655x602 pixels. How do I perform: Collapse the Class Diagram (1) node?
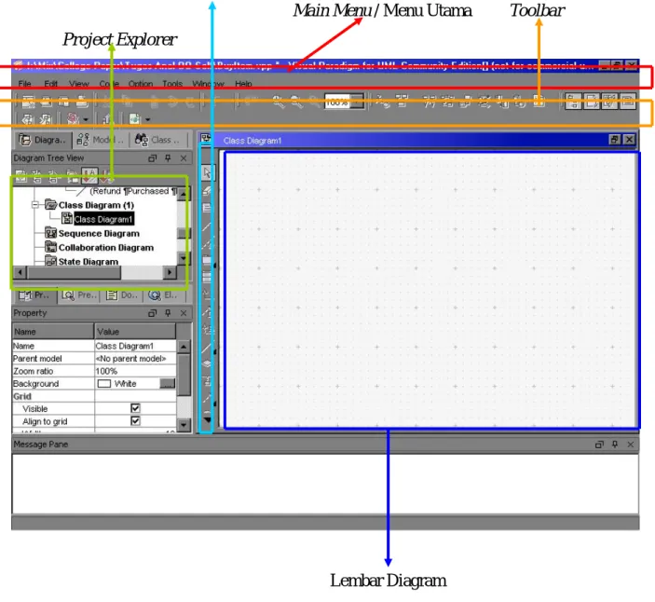35,205
